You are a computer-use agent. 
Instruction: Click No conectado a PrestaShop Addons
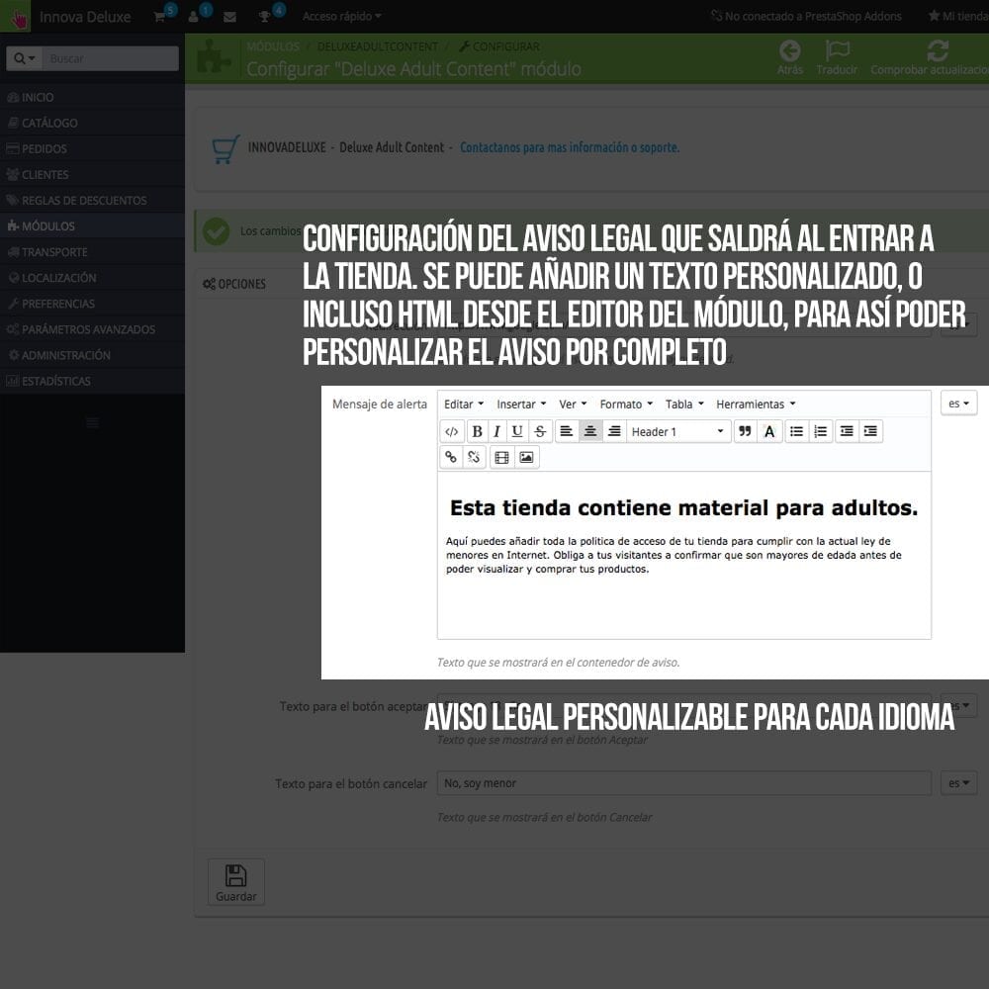tap(806, 17)
